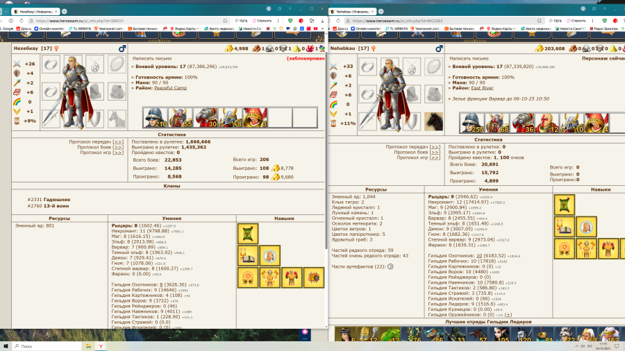625x351 pixels.
Task: Expand Протокол передач [>>] in left window
Action: coord(118,141)
